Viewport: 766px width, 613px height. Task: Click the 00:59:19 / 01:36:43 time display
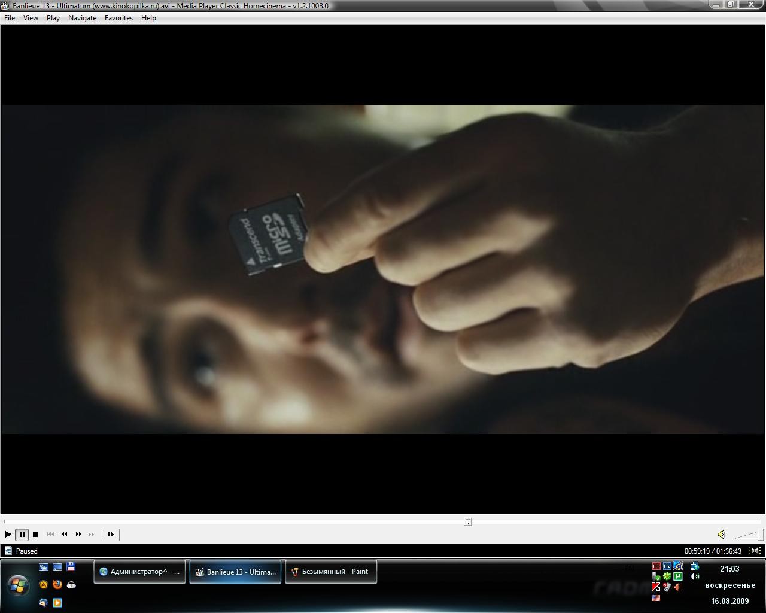(713, 551)
